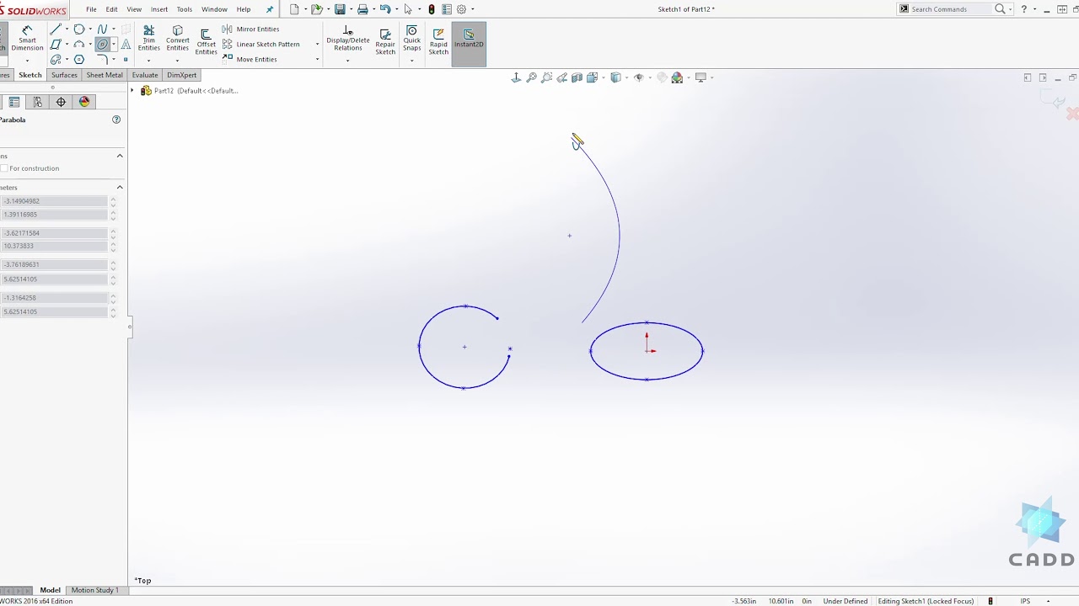Screen dimensions: 1079x606
Task: Activate Rapid Sketch
Action: tap(438, 42)
